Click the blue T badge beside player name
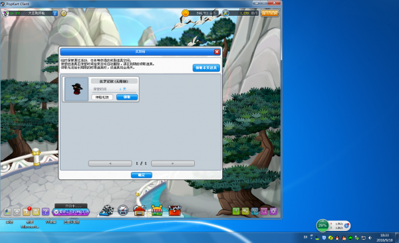The height and width of the screenshot is (243, 399). (x=55, y=13)
